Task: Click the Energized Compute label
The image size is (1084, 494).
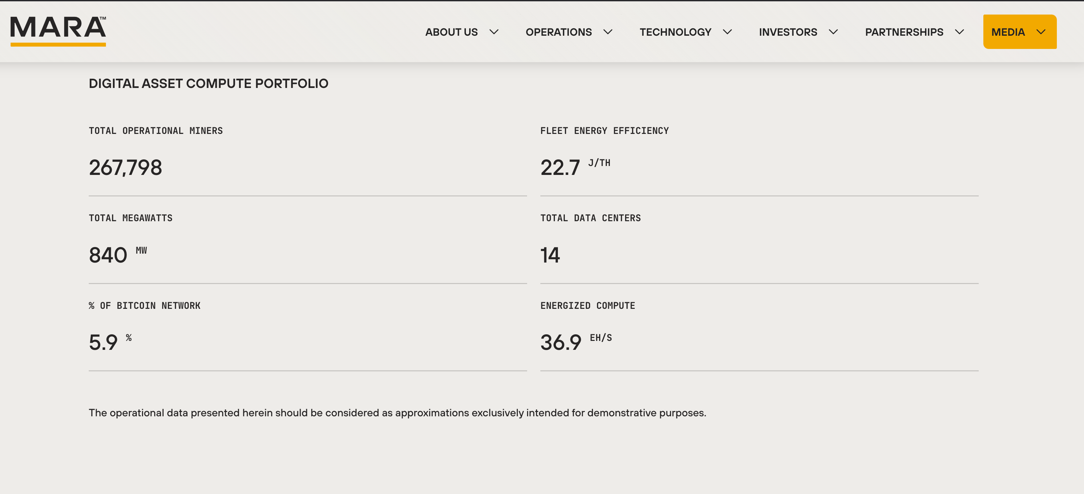Action: [587, 306]
